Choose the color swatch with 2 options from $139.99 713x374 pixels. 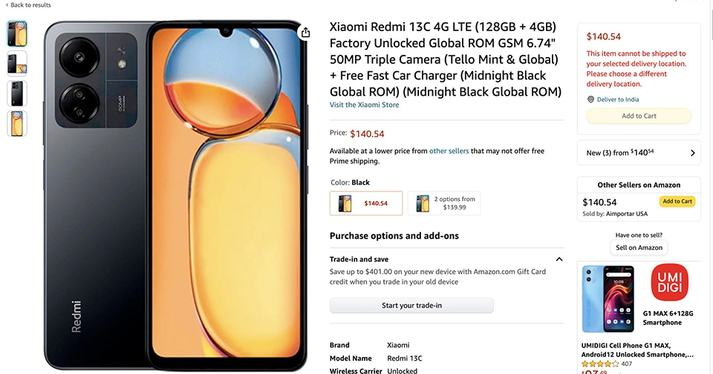point(444,203)
